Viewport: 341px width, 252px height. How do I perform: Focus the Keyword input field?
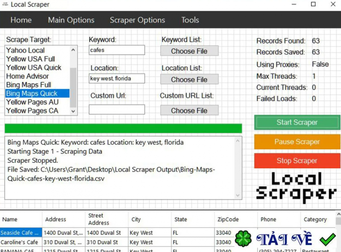tap(117, 50)
